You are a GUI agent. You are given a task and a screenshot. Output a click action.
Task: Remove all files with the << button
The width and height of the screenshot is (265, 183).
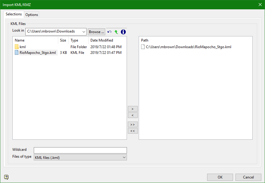133,131
